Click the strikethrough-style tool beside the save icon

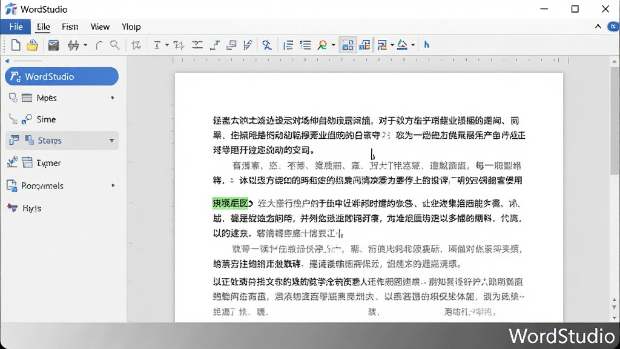(73, 45)
